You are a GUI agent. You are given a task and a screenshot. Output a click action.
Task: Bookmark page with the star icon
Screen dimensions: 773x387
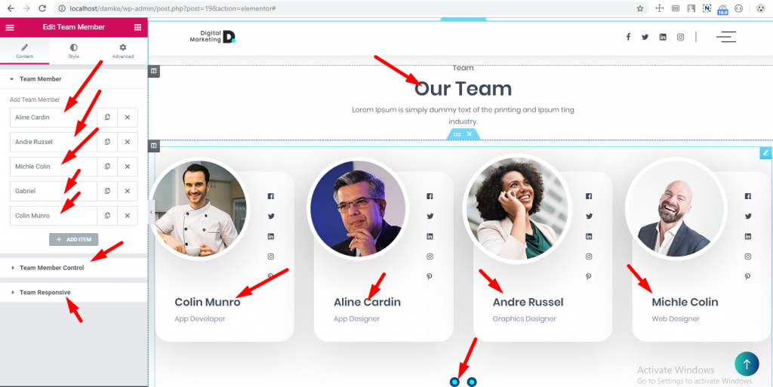pos(640,8)
